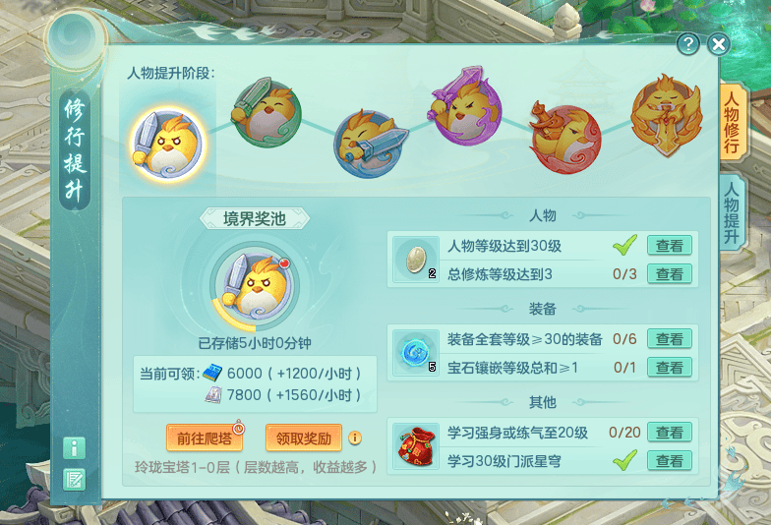Select the red fifth-stage chick icon

coord(564,137)
